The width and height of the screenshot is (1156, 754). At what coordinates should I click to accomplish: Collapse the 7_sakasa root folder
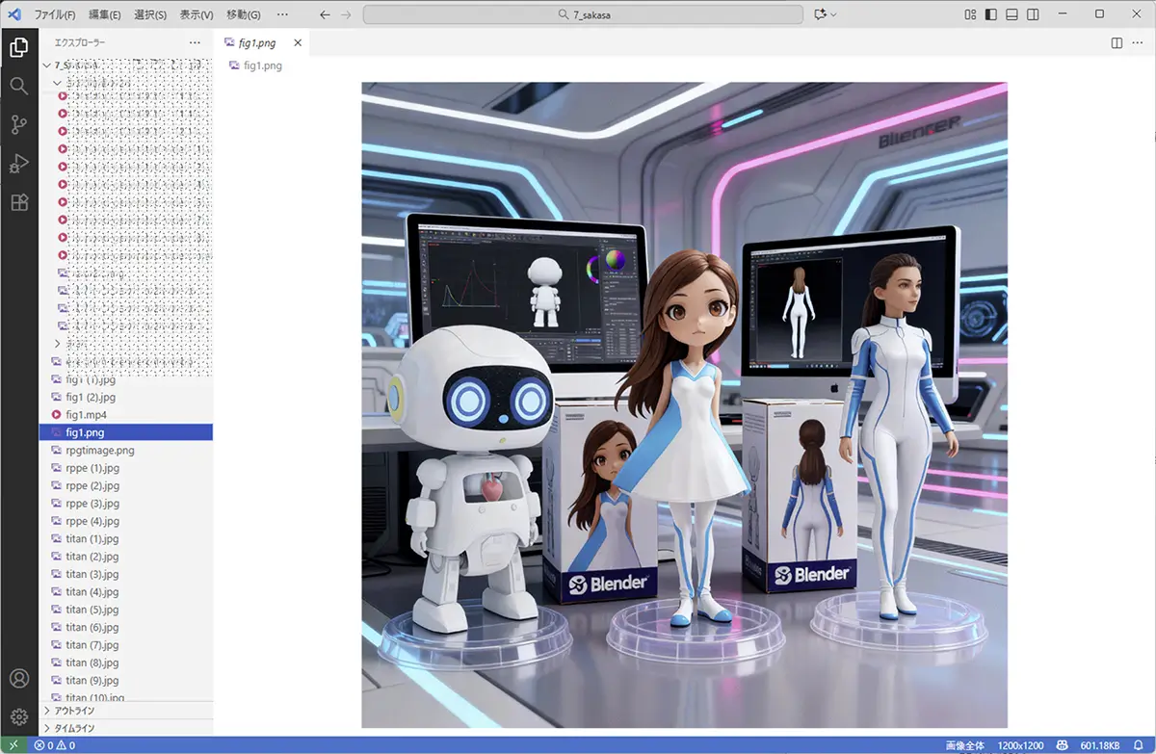[48, 65]
